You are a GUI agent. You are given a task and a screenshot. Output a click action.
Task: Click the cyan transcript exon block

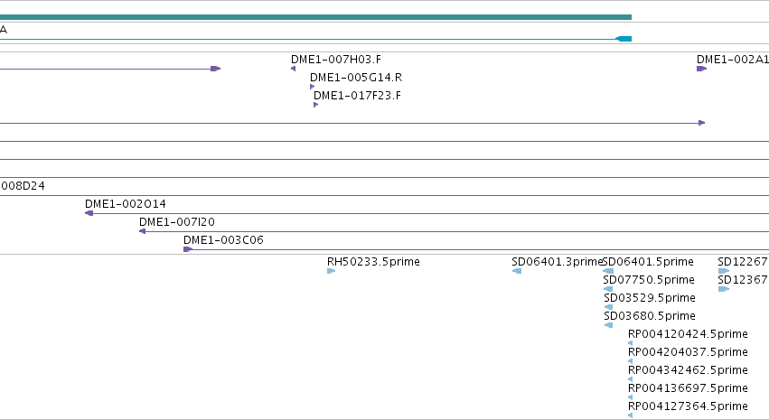coord(624,39)
